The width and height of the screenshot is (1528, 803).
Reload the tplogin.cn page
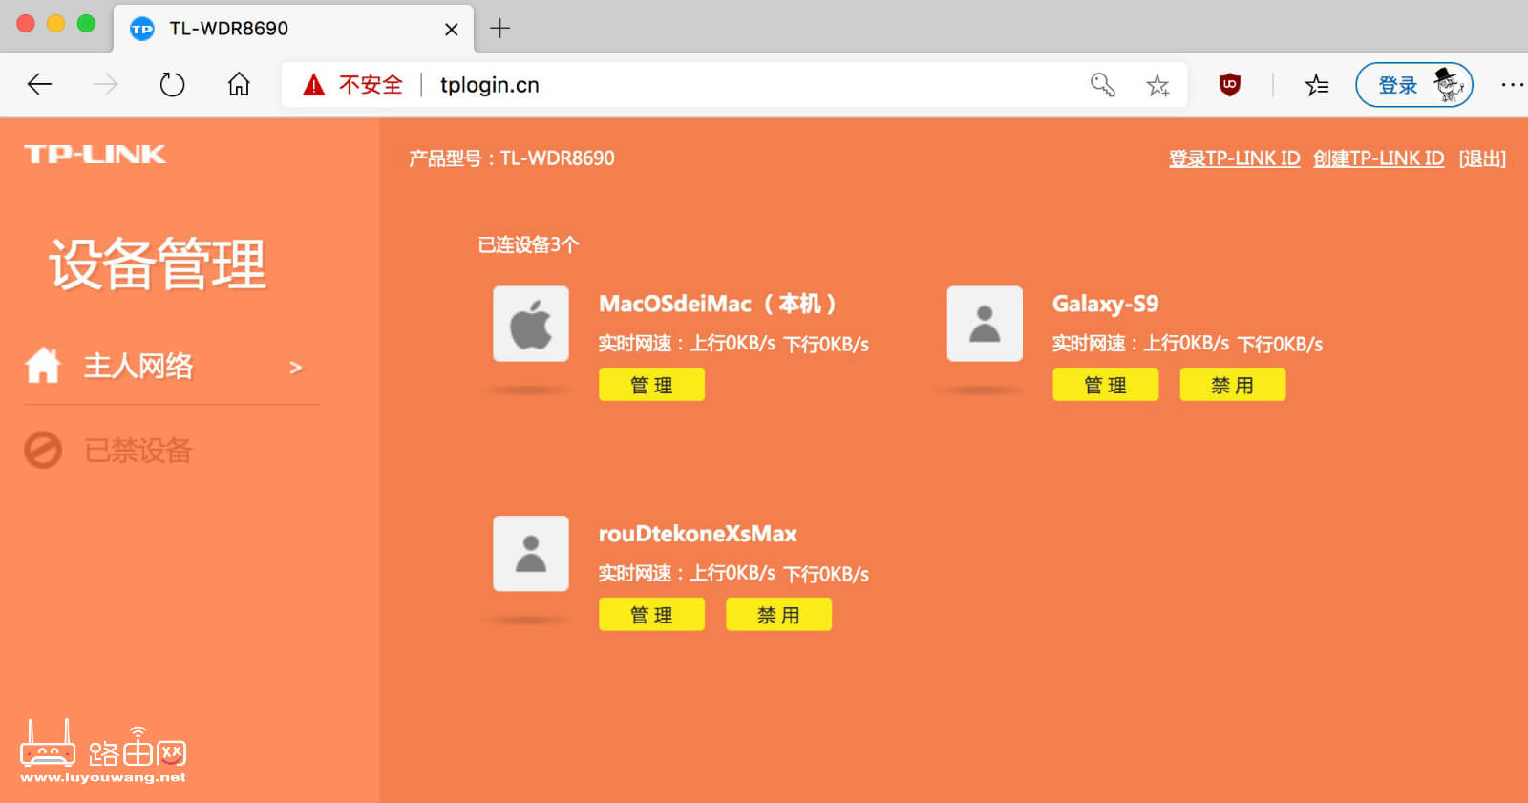[172, 85]
